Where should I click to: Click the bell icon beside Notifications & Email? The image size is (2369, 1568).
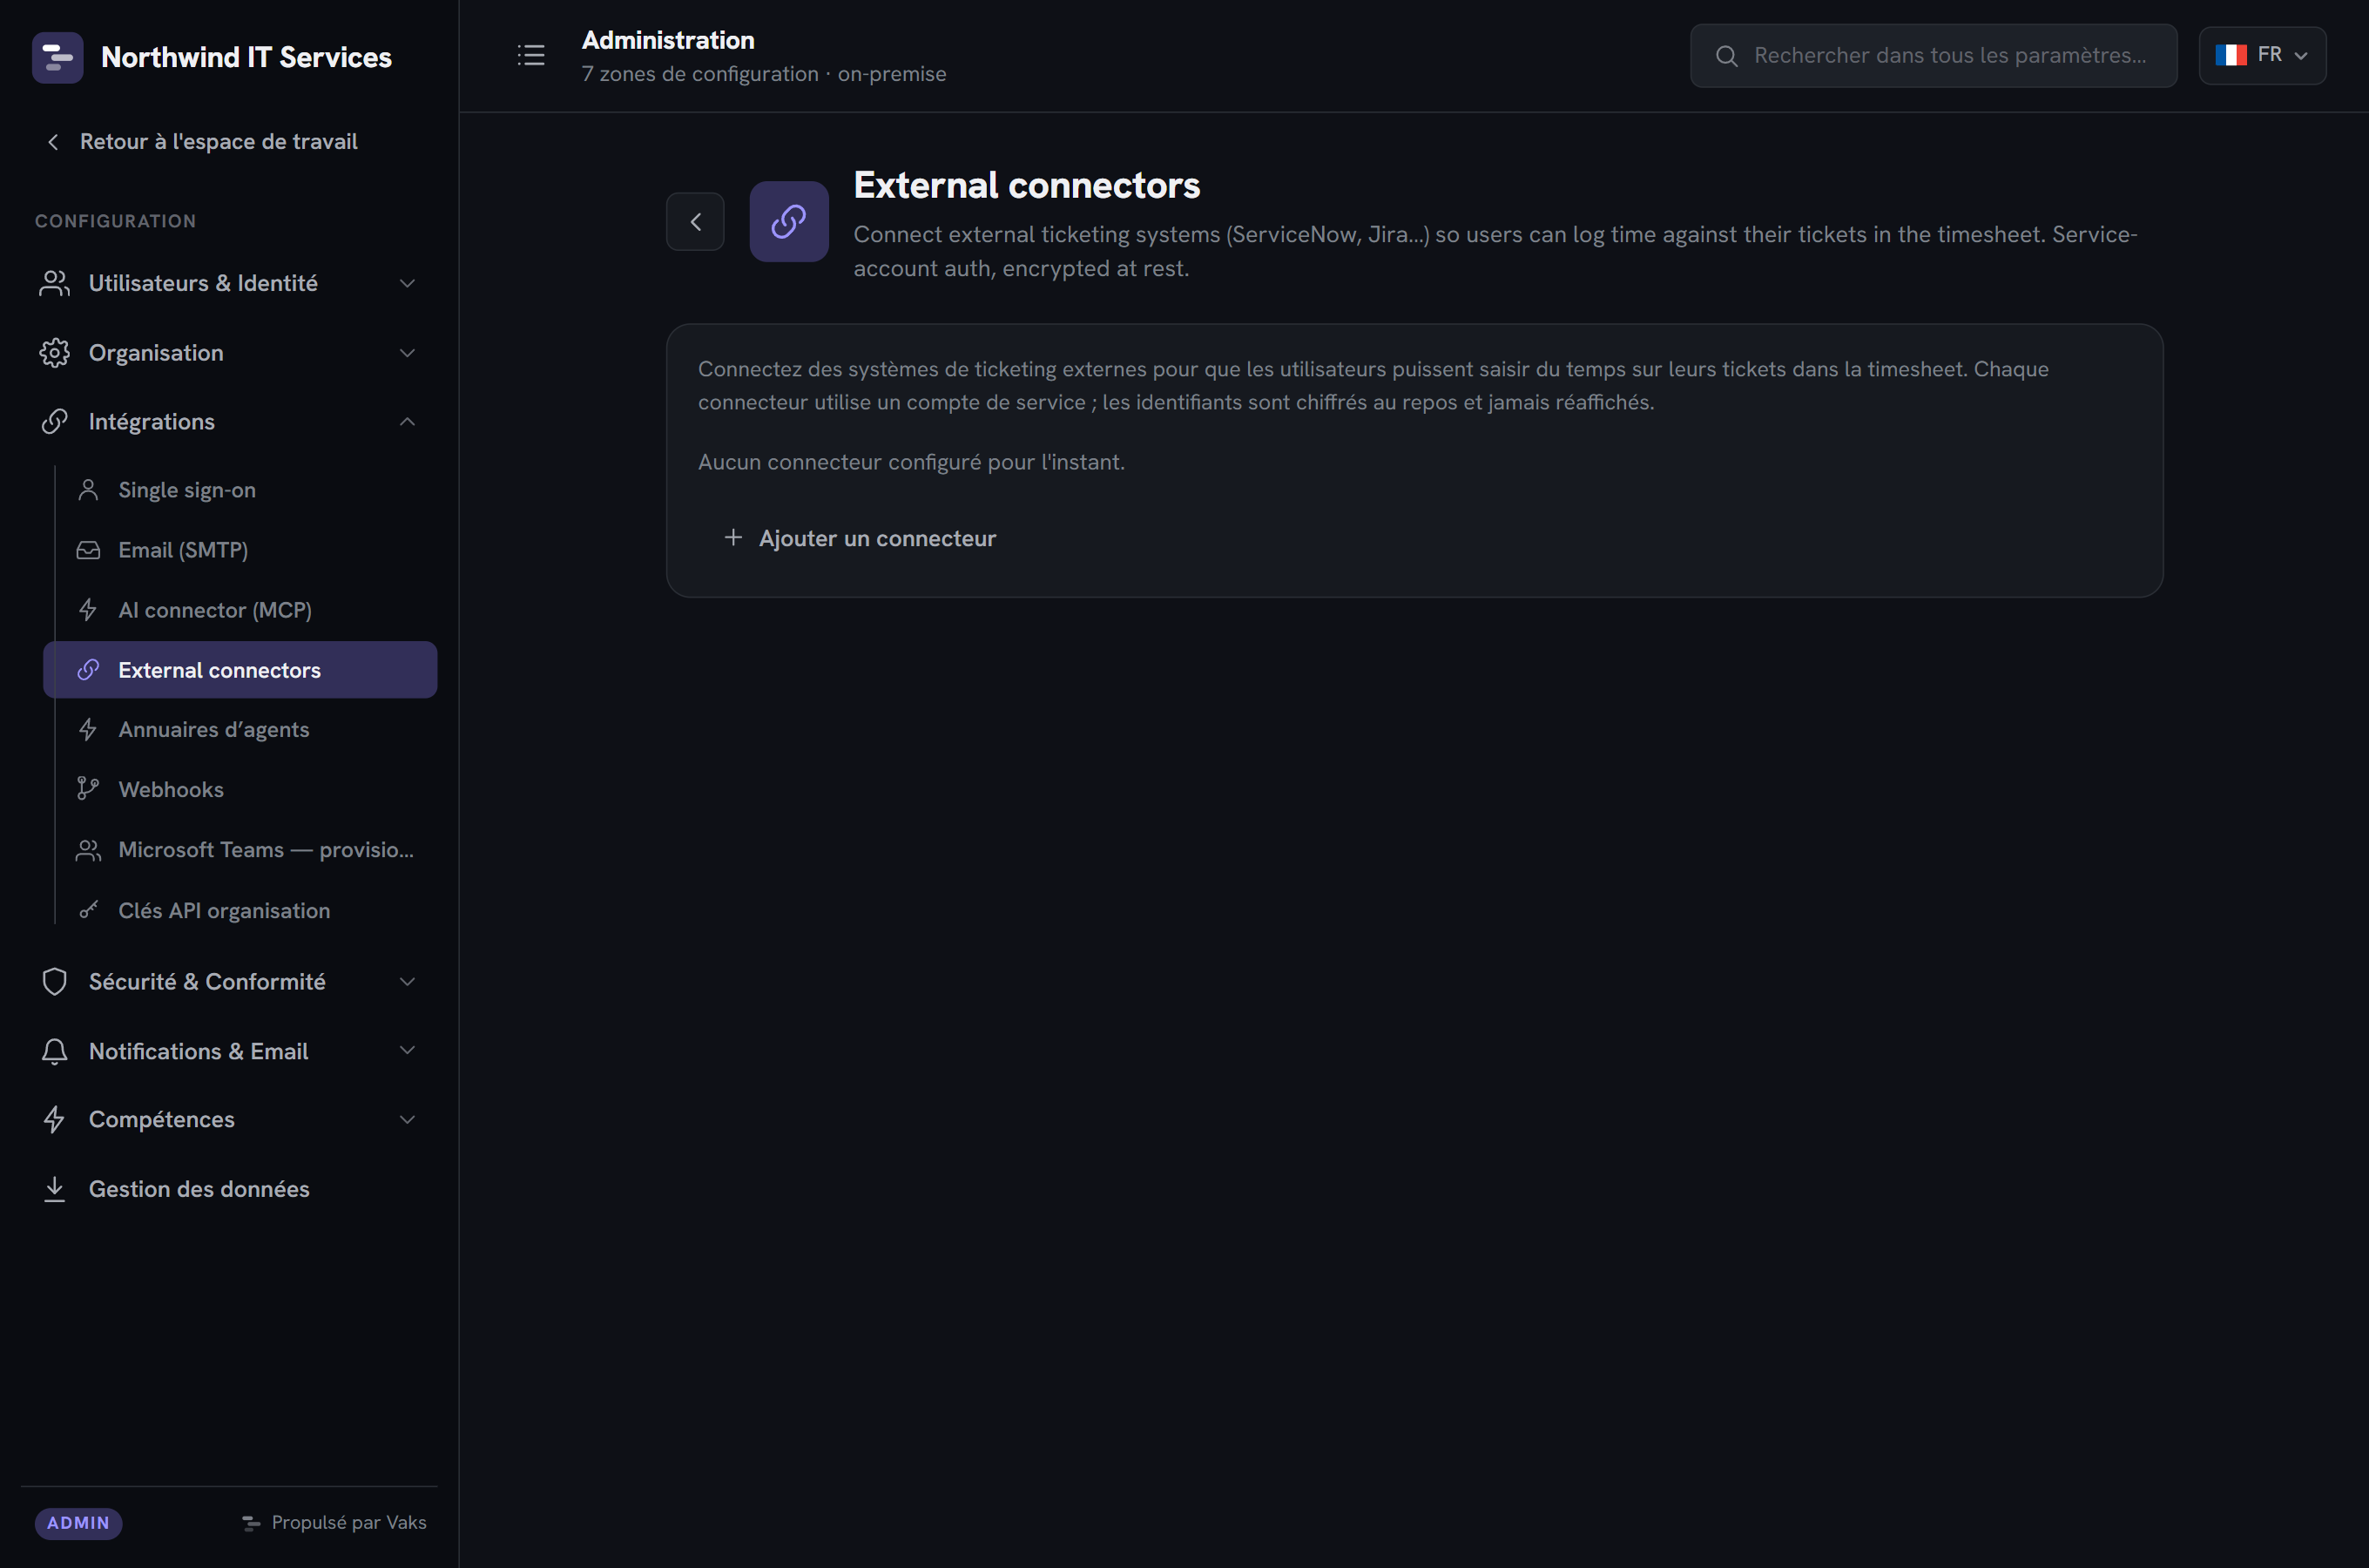tap(54, 1051)
